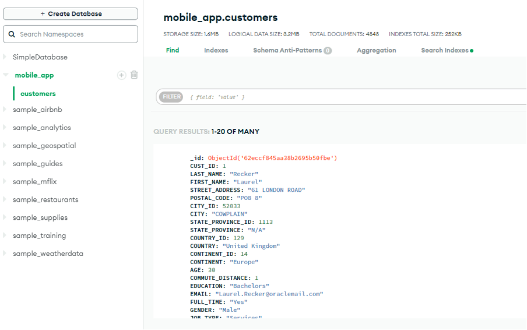The height and width of the screenshot is (330, 527).
Task: Click the FIRST_NAME value "Laurel"
Action: pyautogui.click(x=248, y=182)
